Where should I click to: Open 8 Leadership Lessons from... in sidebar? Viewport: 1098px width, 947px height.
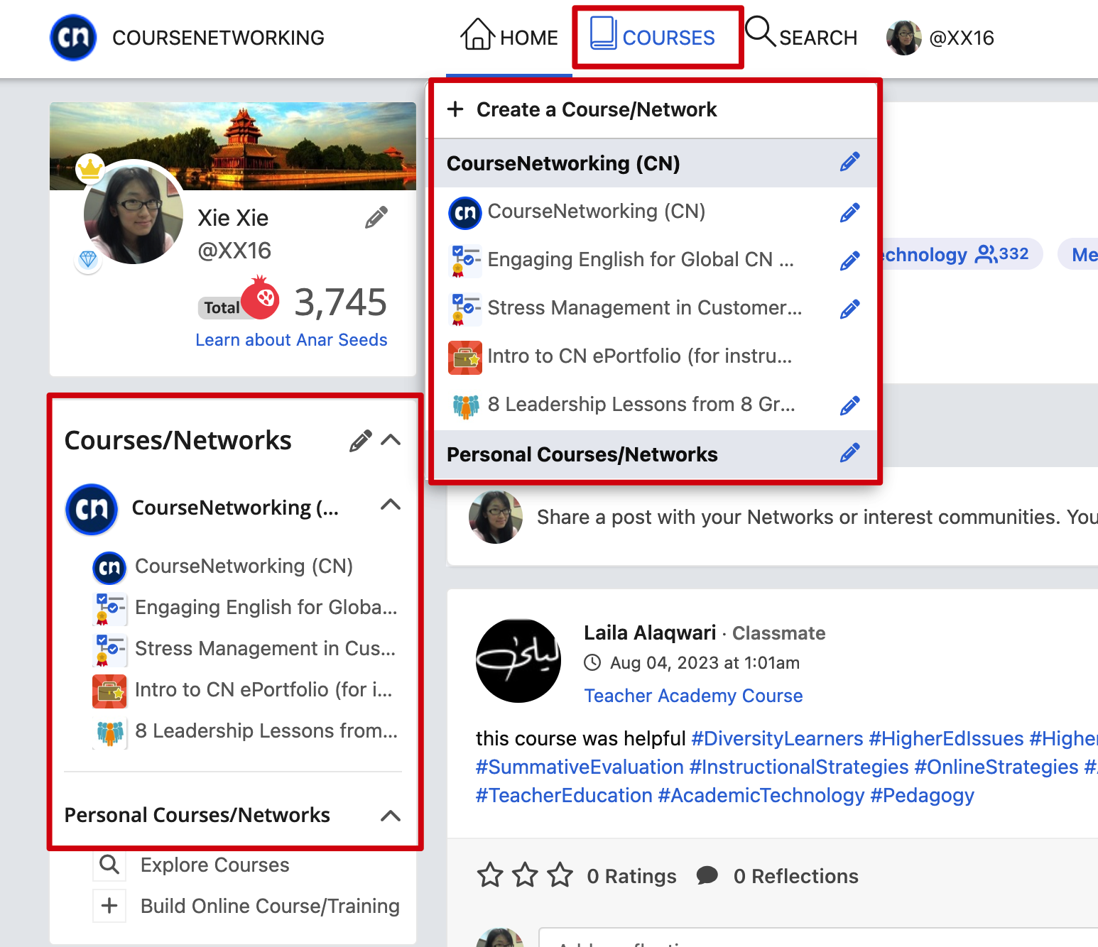(x=266, y=731)
